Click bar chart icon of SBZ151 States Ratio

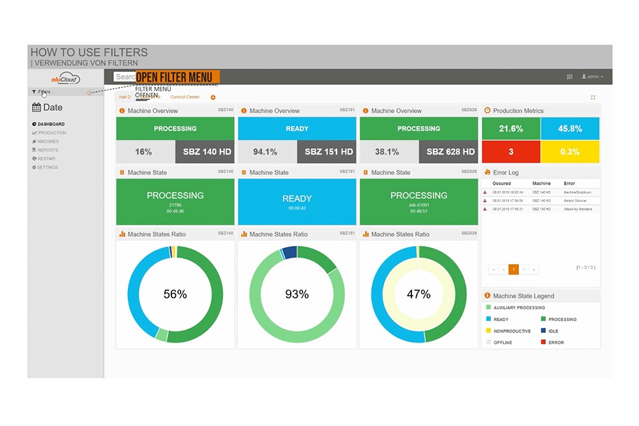244,234
